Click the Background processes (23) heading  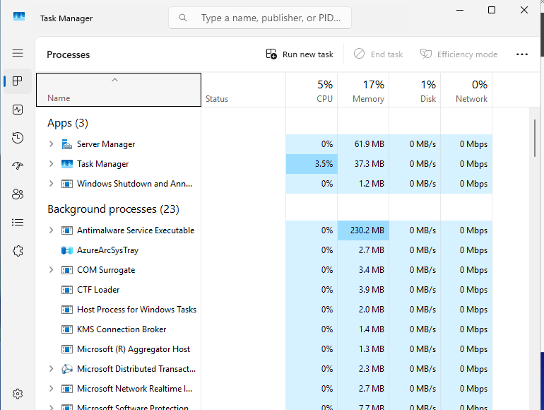point(114,209)
